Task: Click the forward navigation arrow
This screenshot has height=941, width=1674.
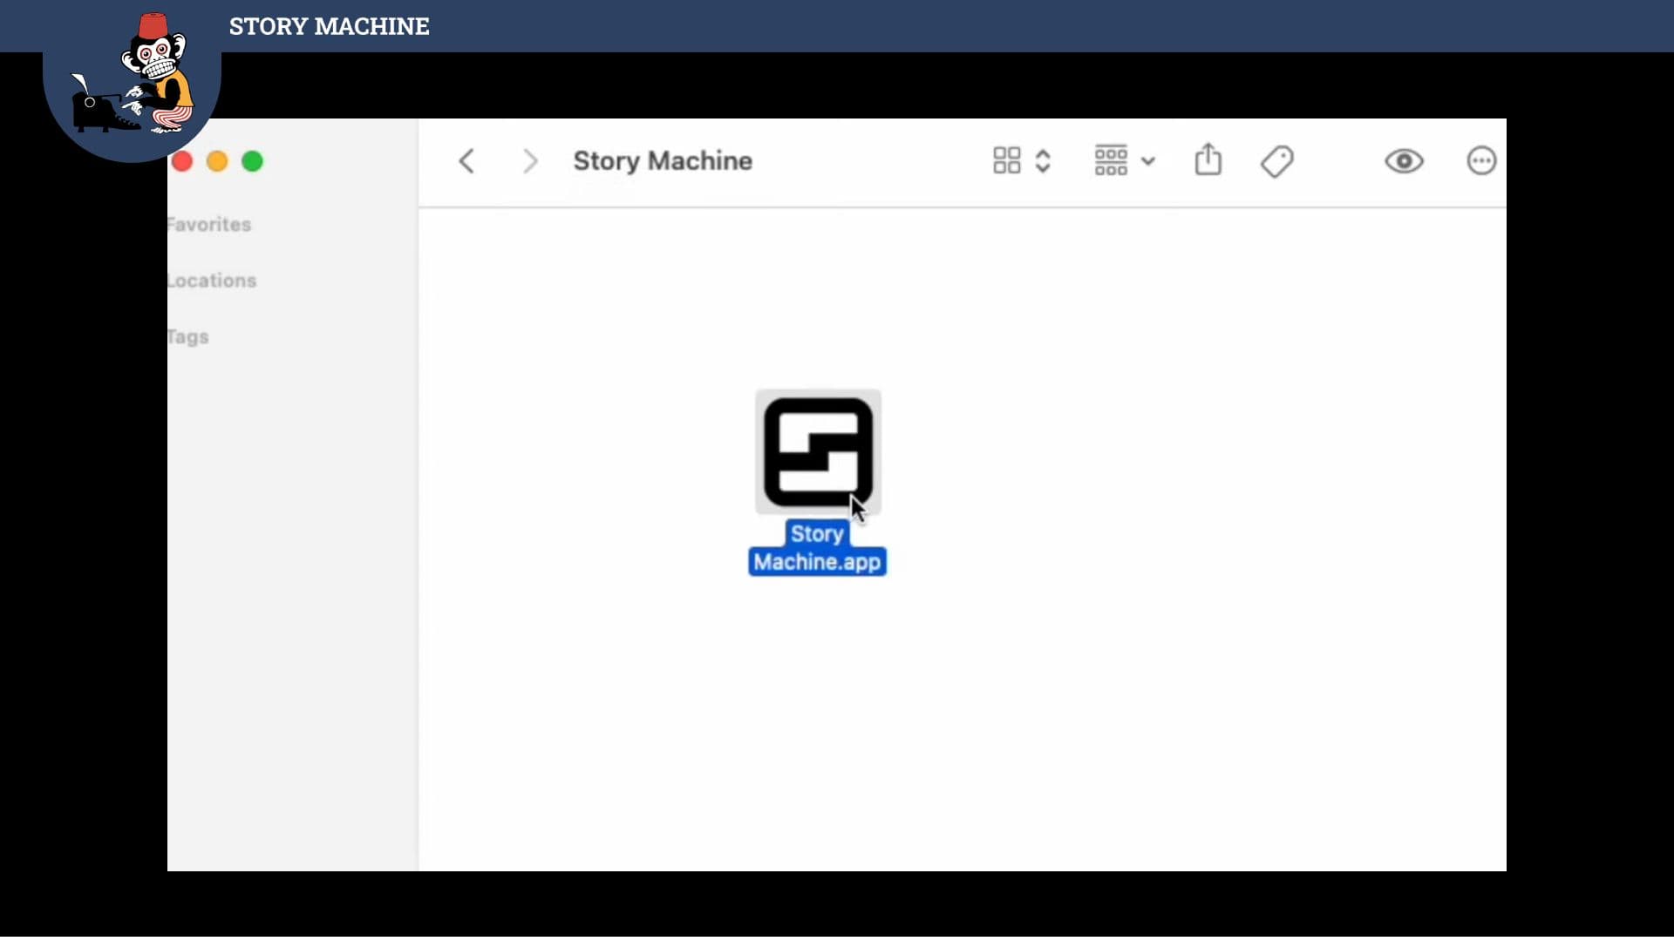Action: tap(529, 161)
